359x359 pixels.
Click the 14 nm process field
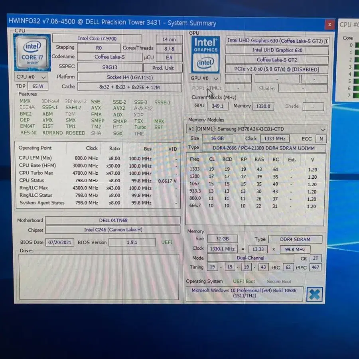coord(169,39)
